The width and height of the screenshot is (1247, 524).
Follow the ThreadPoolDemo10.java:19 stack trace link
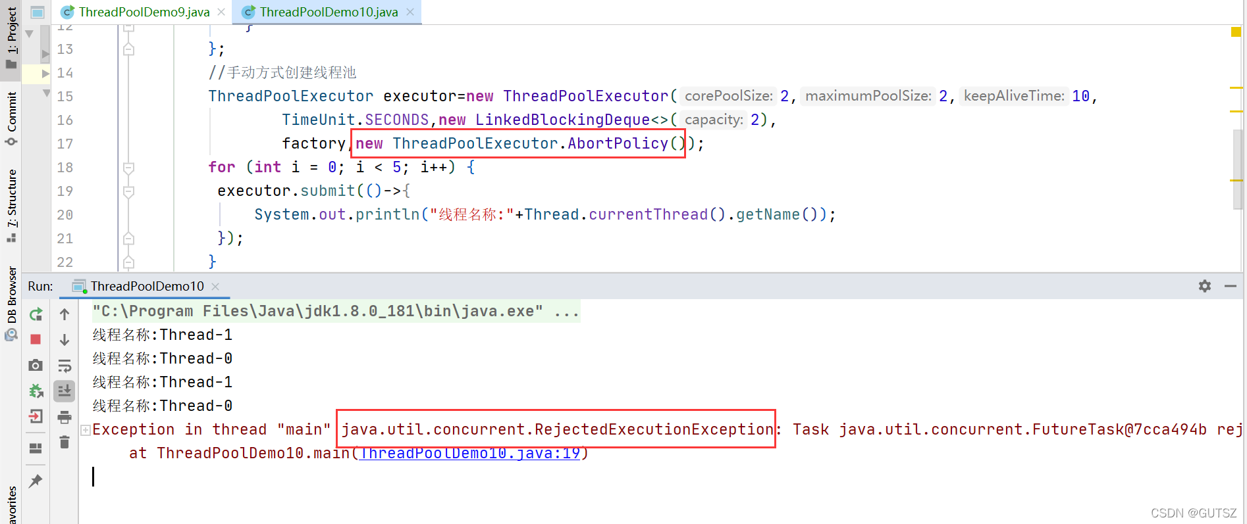(x=469, y=453)
